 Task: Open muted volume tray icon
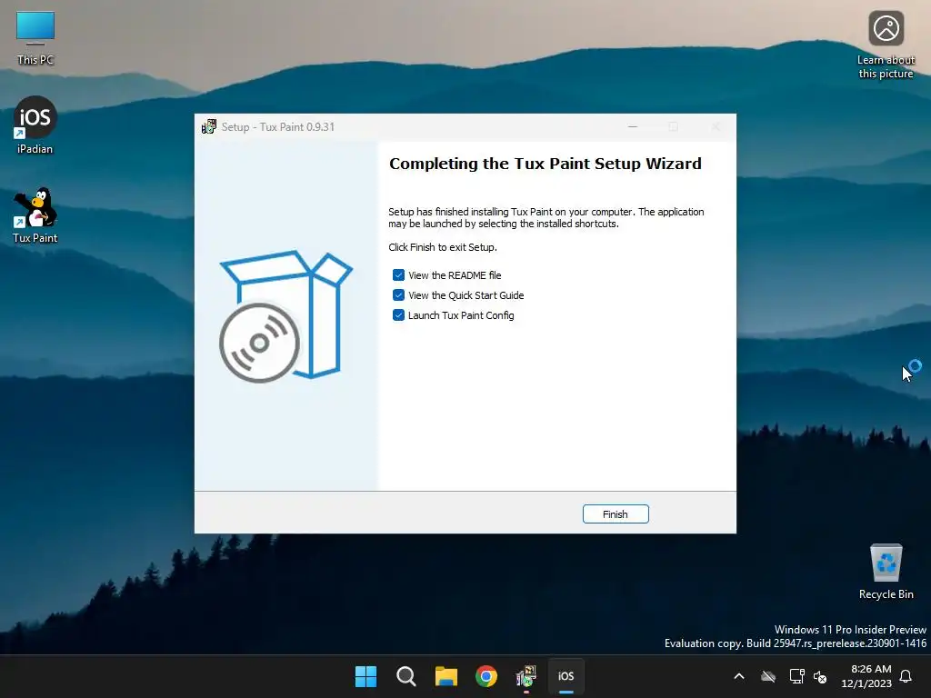tap(820, 676)
